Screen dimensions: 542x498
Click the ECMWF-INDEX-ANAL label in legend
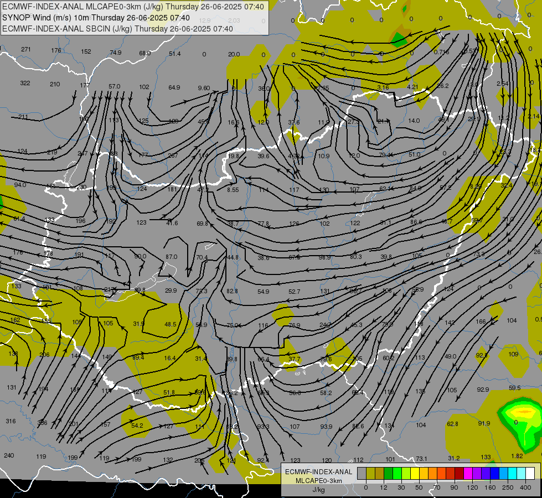tap(318, 472)
